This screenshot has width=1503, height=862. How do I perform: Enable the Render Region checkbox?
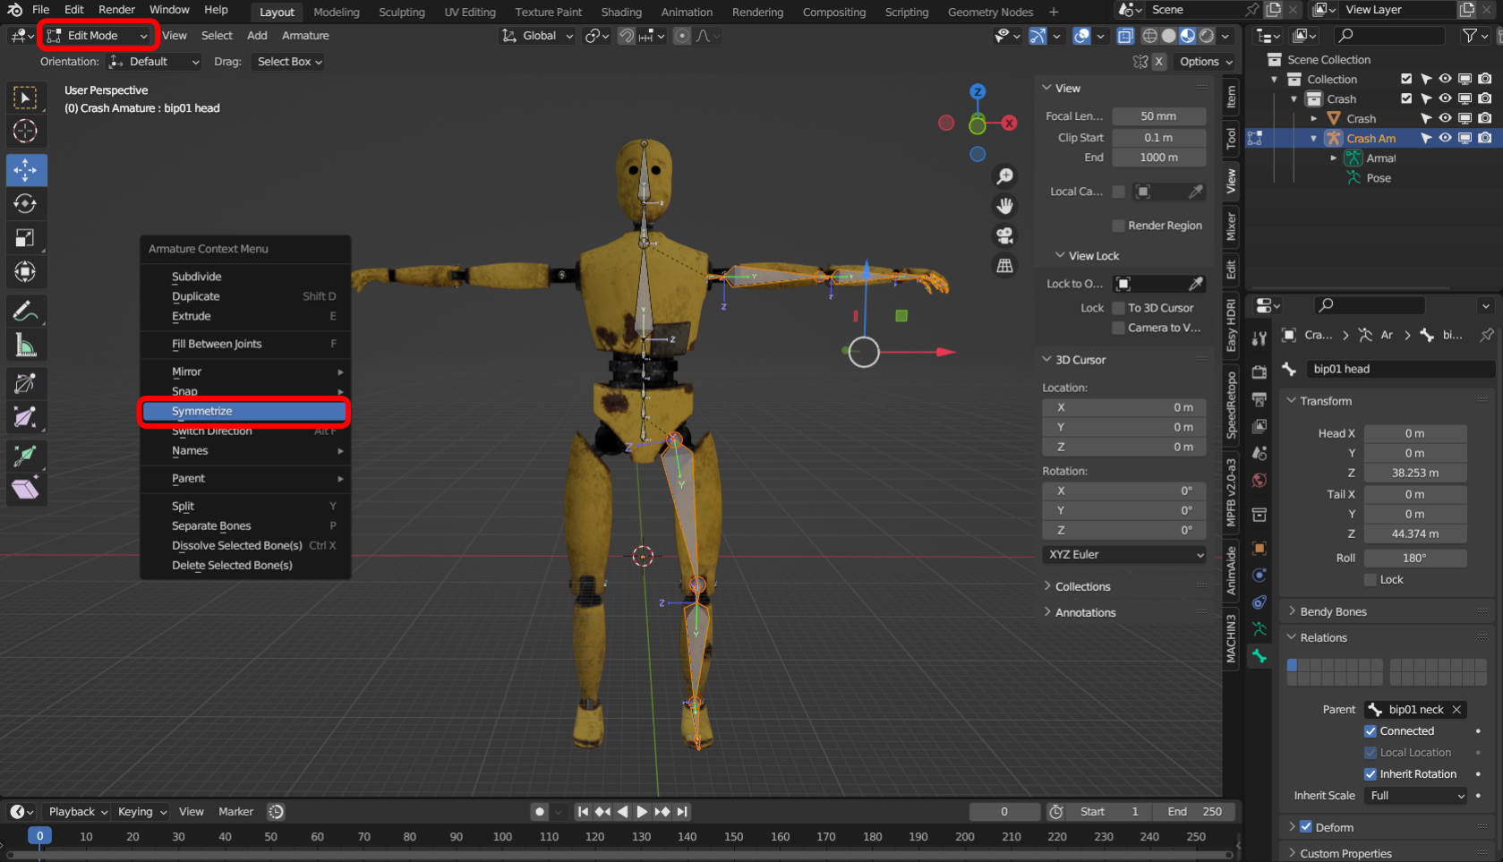click(x=1118, y=226)
